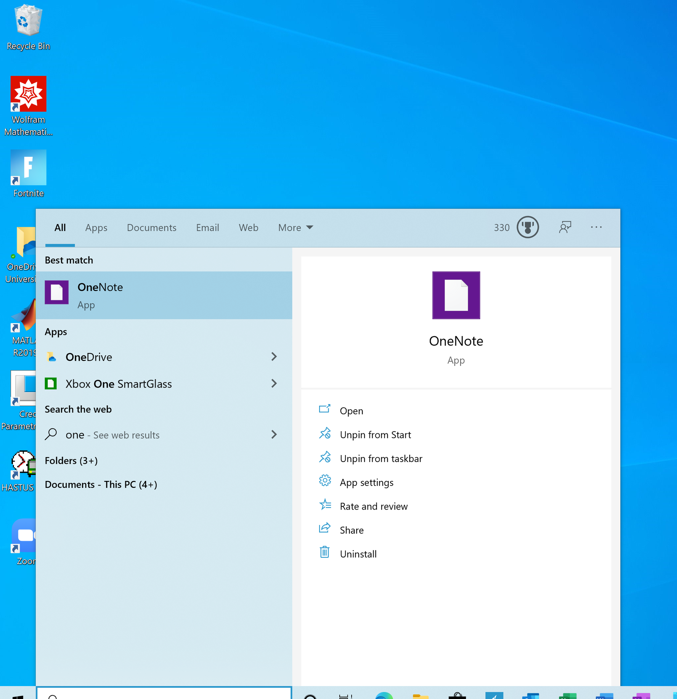Open the Recycle Bin desktop icon
This screenshot has height=699, width=677.
tap(28, 27)
